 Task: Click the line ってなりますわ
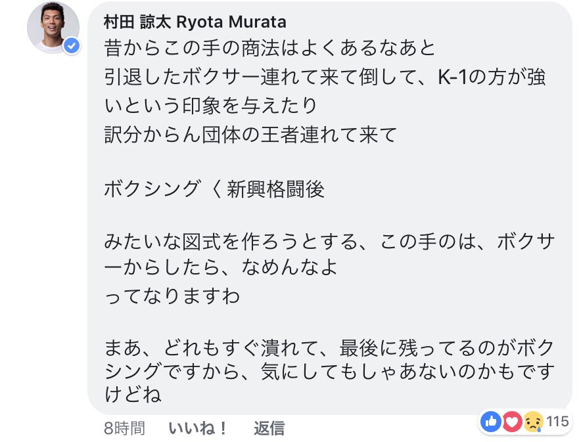pyautogui.click(x=172, y=296)
